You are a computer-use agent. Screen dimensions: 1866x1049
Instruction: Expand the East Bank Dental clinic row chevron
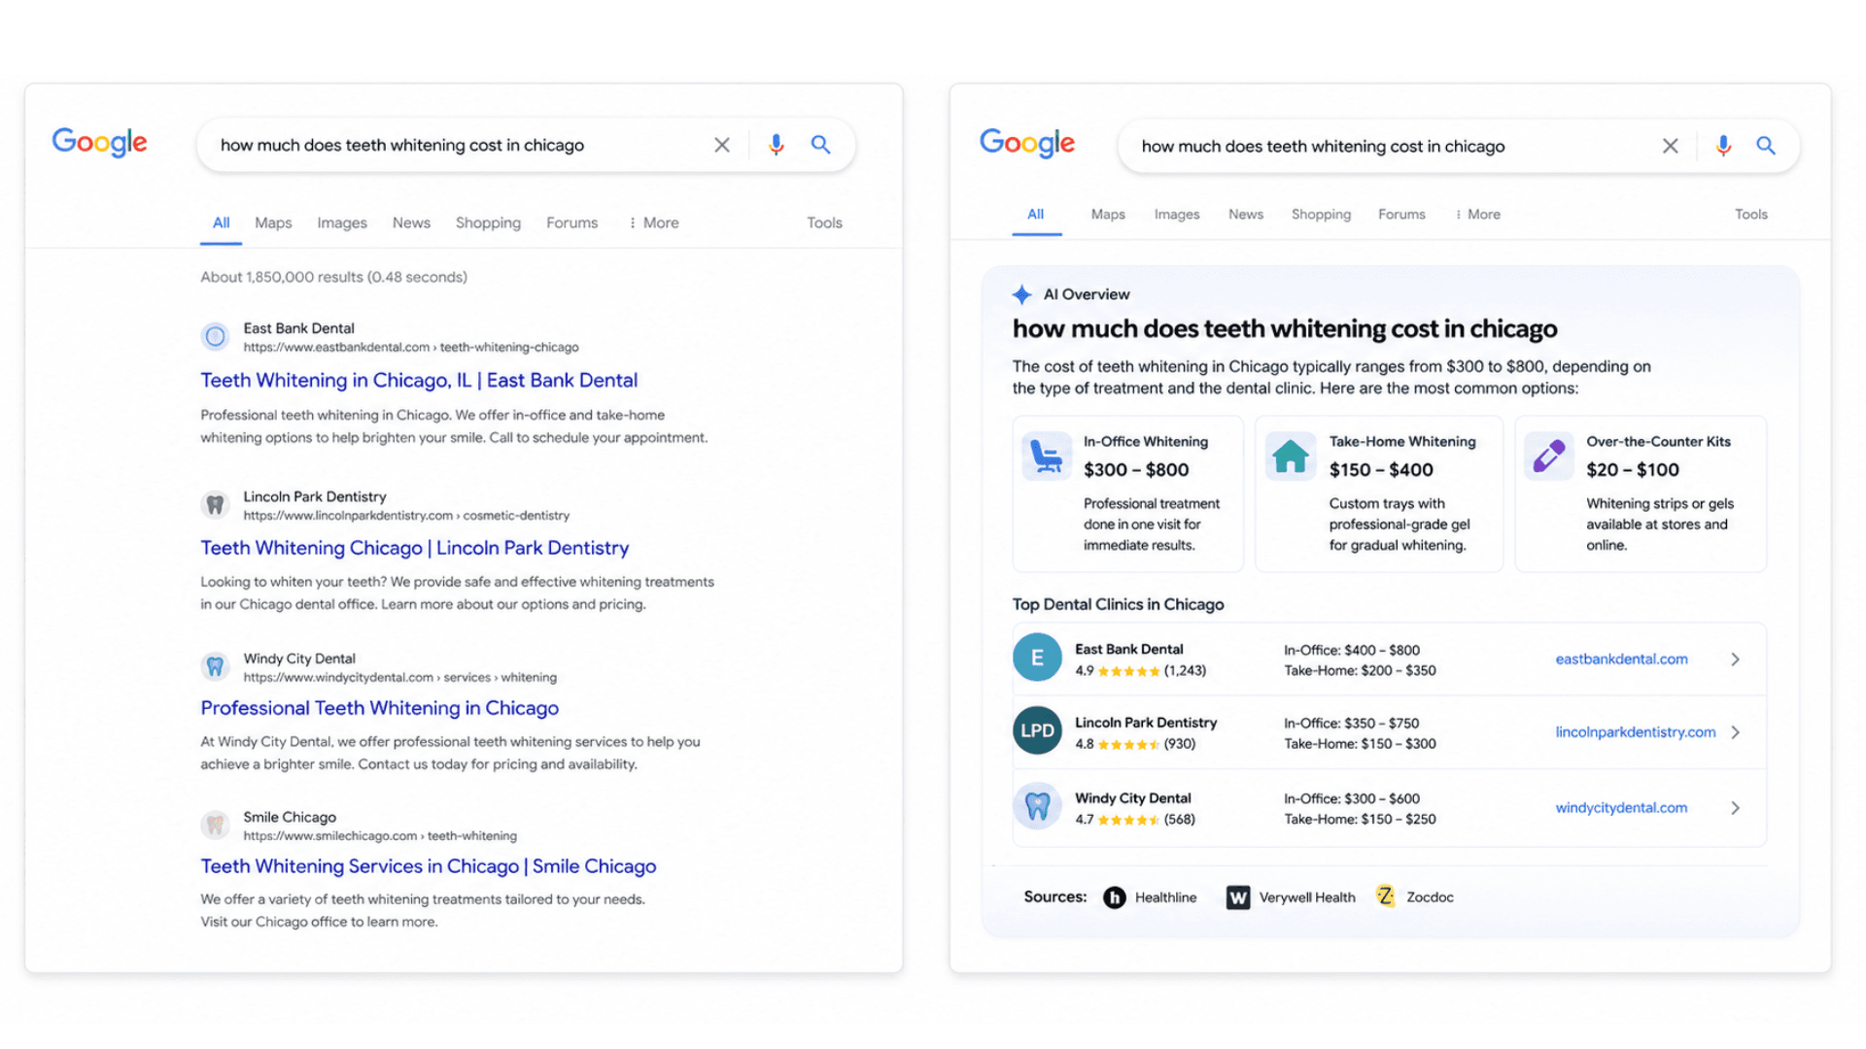click(1735, 660)
